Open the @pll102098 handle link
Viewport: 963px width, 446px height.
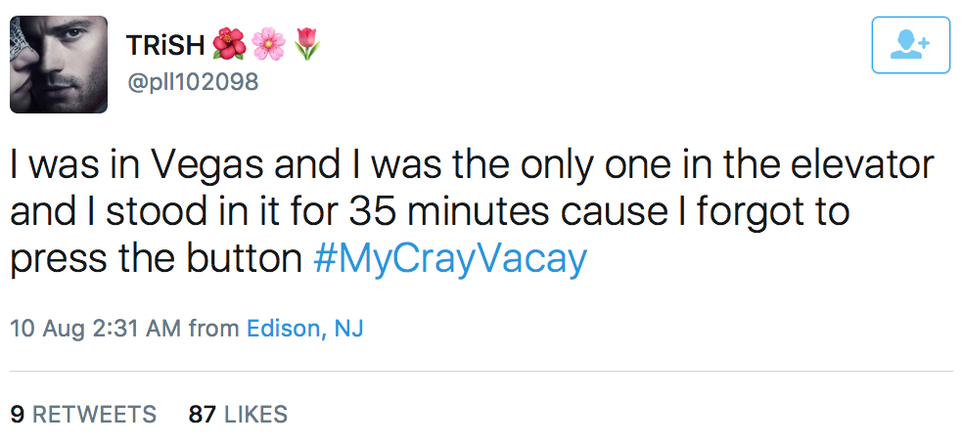click(x=192, y=82)
